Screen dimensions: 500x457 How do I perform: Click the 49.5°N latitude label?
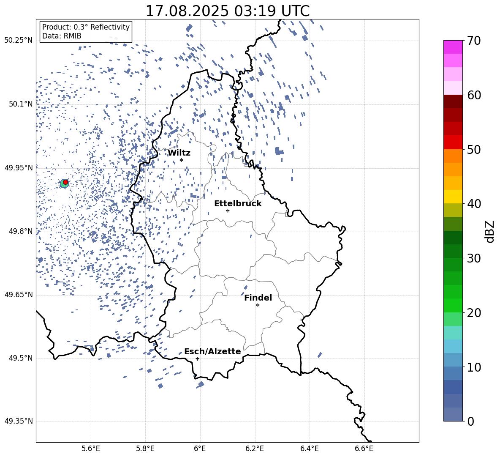pos(21,358)
